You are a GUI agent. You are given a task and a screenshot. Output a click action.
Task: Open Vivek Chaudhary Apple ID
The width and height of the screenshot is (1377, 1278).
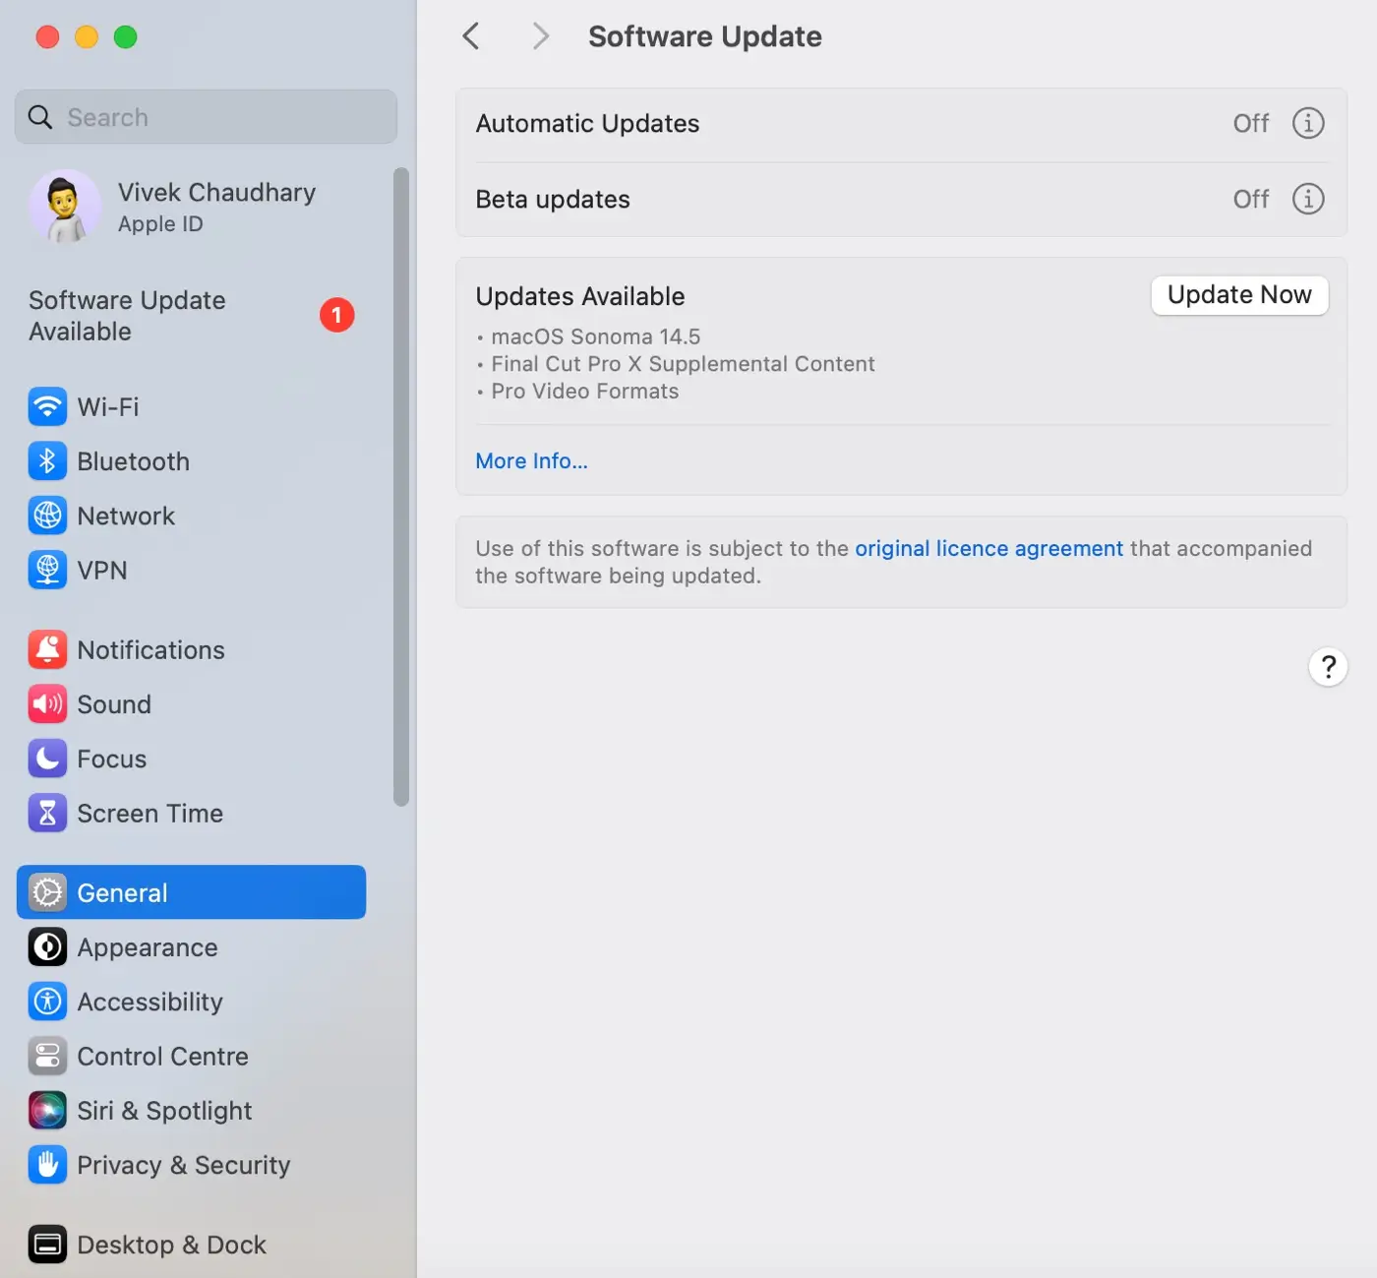192,207
